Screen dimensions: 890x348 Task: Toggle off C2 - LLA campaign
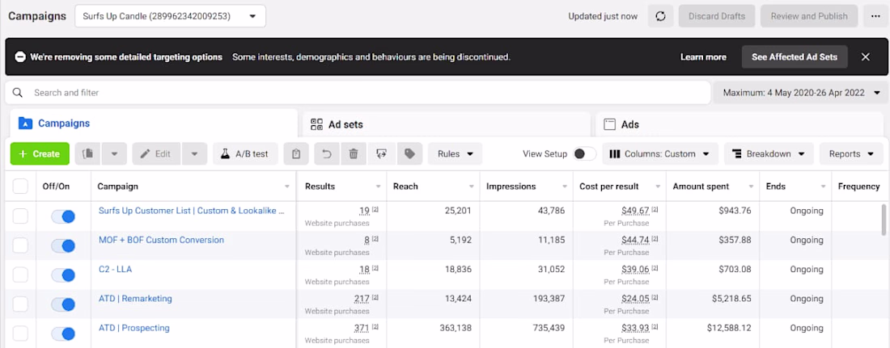tap(63, 275)
